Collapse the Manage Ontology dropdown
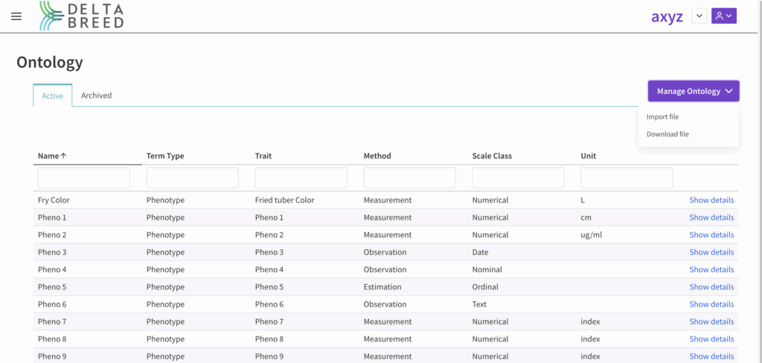The image size is (762, 363). (x=693, y=91)
